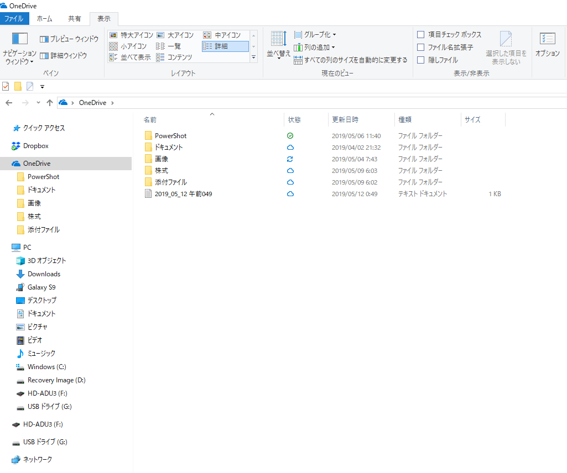Go back with the Back arrow
This screenshot has width=567, height=473.
[9, 103]
